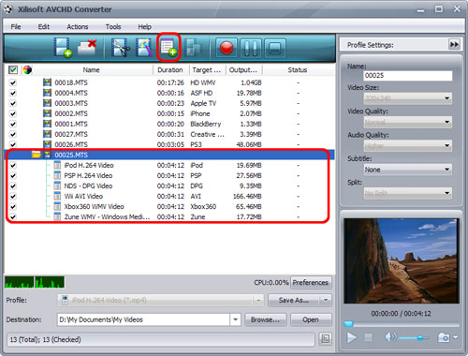
Task: Open the log icon beside status bar
Action: coord(325,339)
